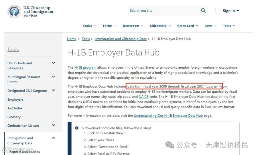
Task: Open the Newsroom menu
Action: (133, 26)
